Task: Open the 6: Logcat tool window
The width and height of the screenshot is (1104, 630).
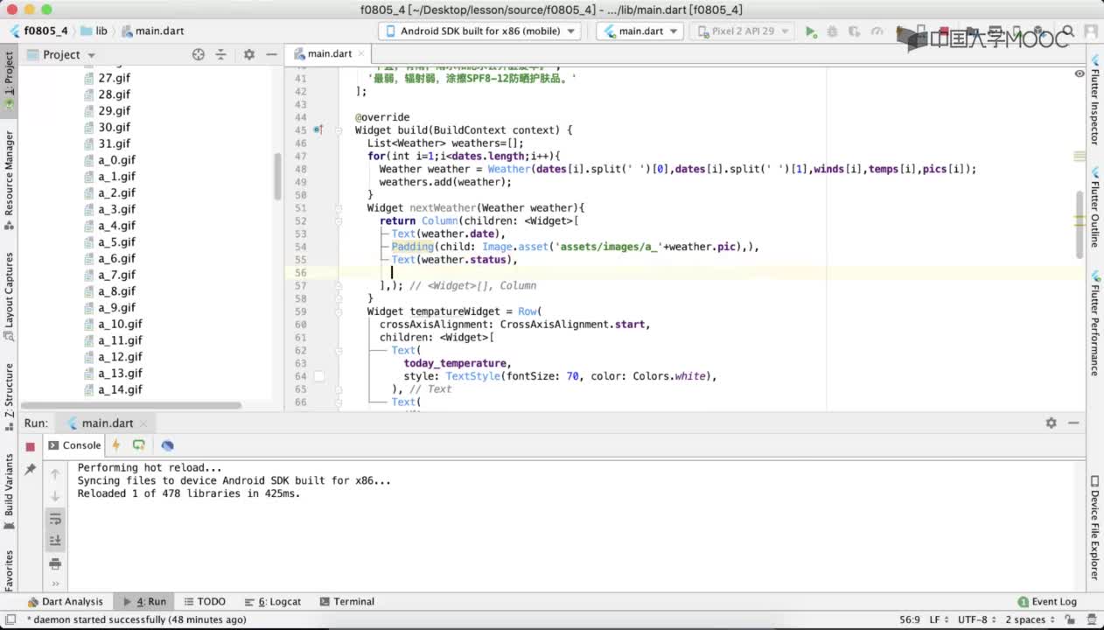Action: pyautogui.click(x=272, y=601)
